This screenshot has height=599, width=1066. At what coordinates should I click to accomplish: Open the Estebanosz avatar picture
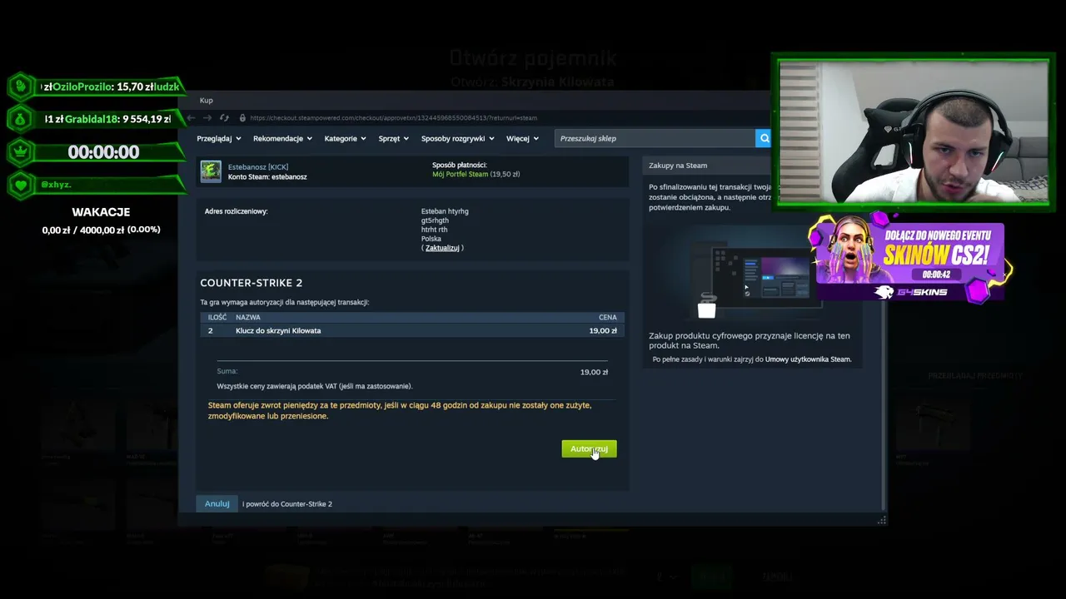click(211, 171)
